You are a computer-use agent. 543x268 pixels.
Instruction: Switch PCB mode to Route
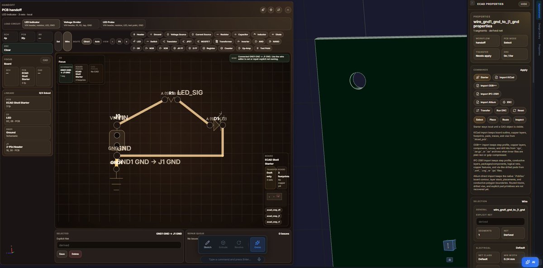pyautogui.click(x=505, y=120)
